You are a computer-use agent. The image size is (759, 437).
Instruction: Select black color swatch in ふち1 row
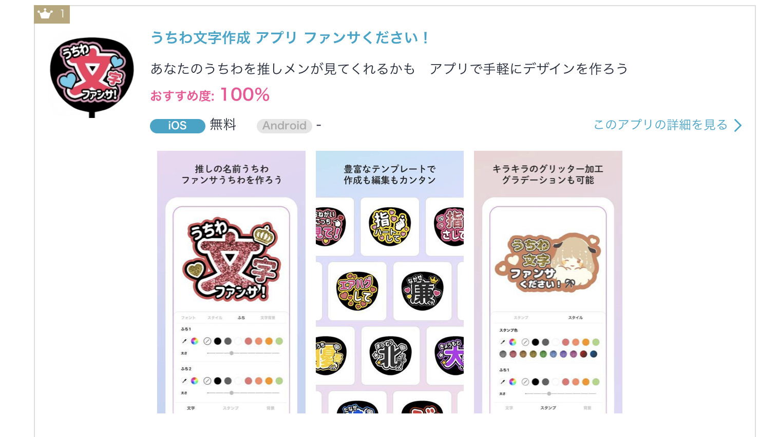point(218,341)
